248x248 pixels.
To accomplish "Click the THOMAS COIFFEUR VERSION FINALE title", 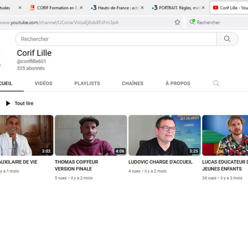I will click(x=77, y=165).
